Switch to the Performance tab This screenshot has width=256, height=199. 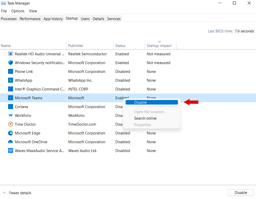point(30,19)
